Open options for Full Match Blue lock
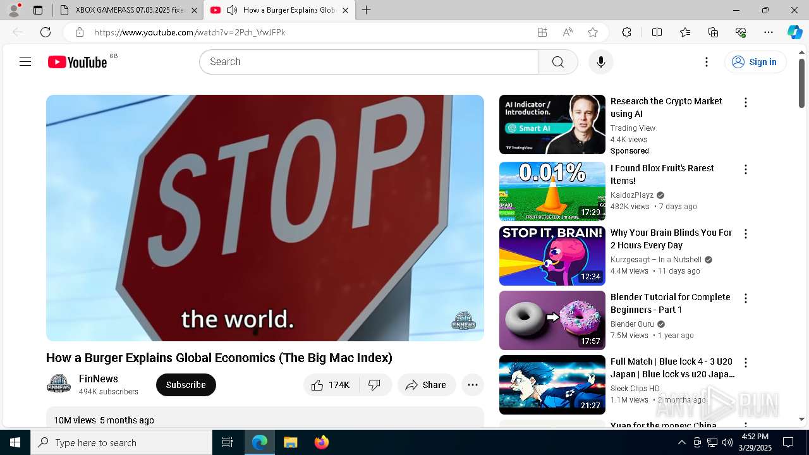Viewport: 809px width, 455px height. pos(746,363)
